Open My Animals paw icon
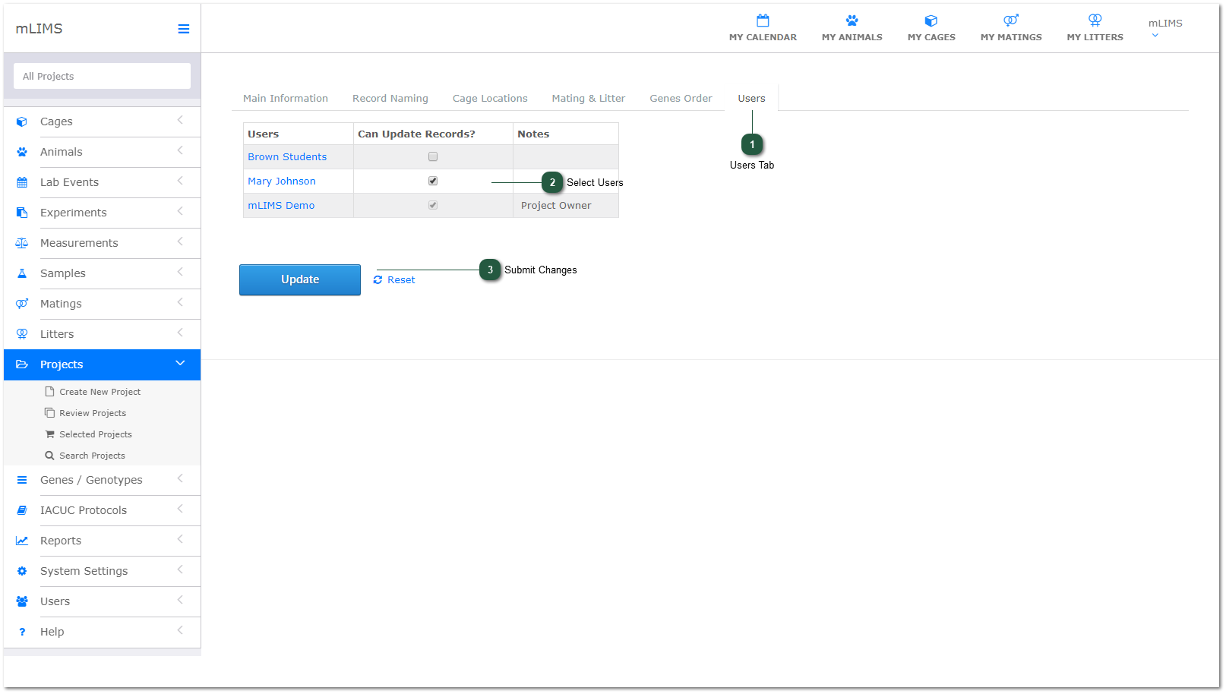Image resolution: width=1226 pixels, height=694 pixels. 852,21
